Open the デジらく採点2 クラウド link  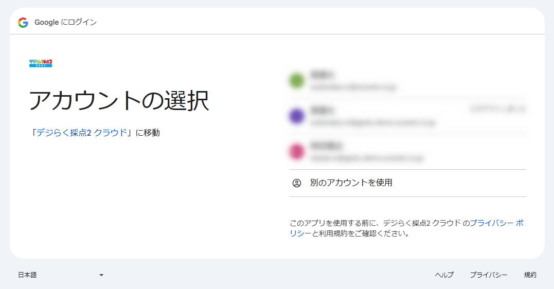[82, 133]
